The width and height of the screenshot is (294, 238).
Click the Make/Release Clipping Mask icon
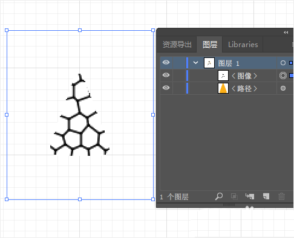pos(234,196)
